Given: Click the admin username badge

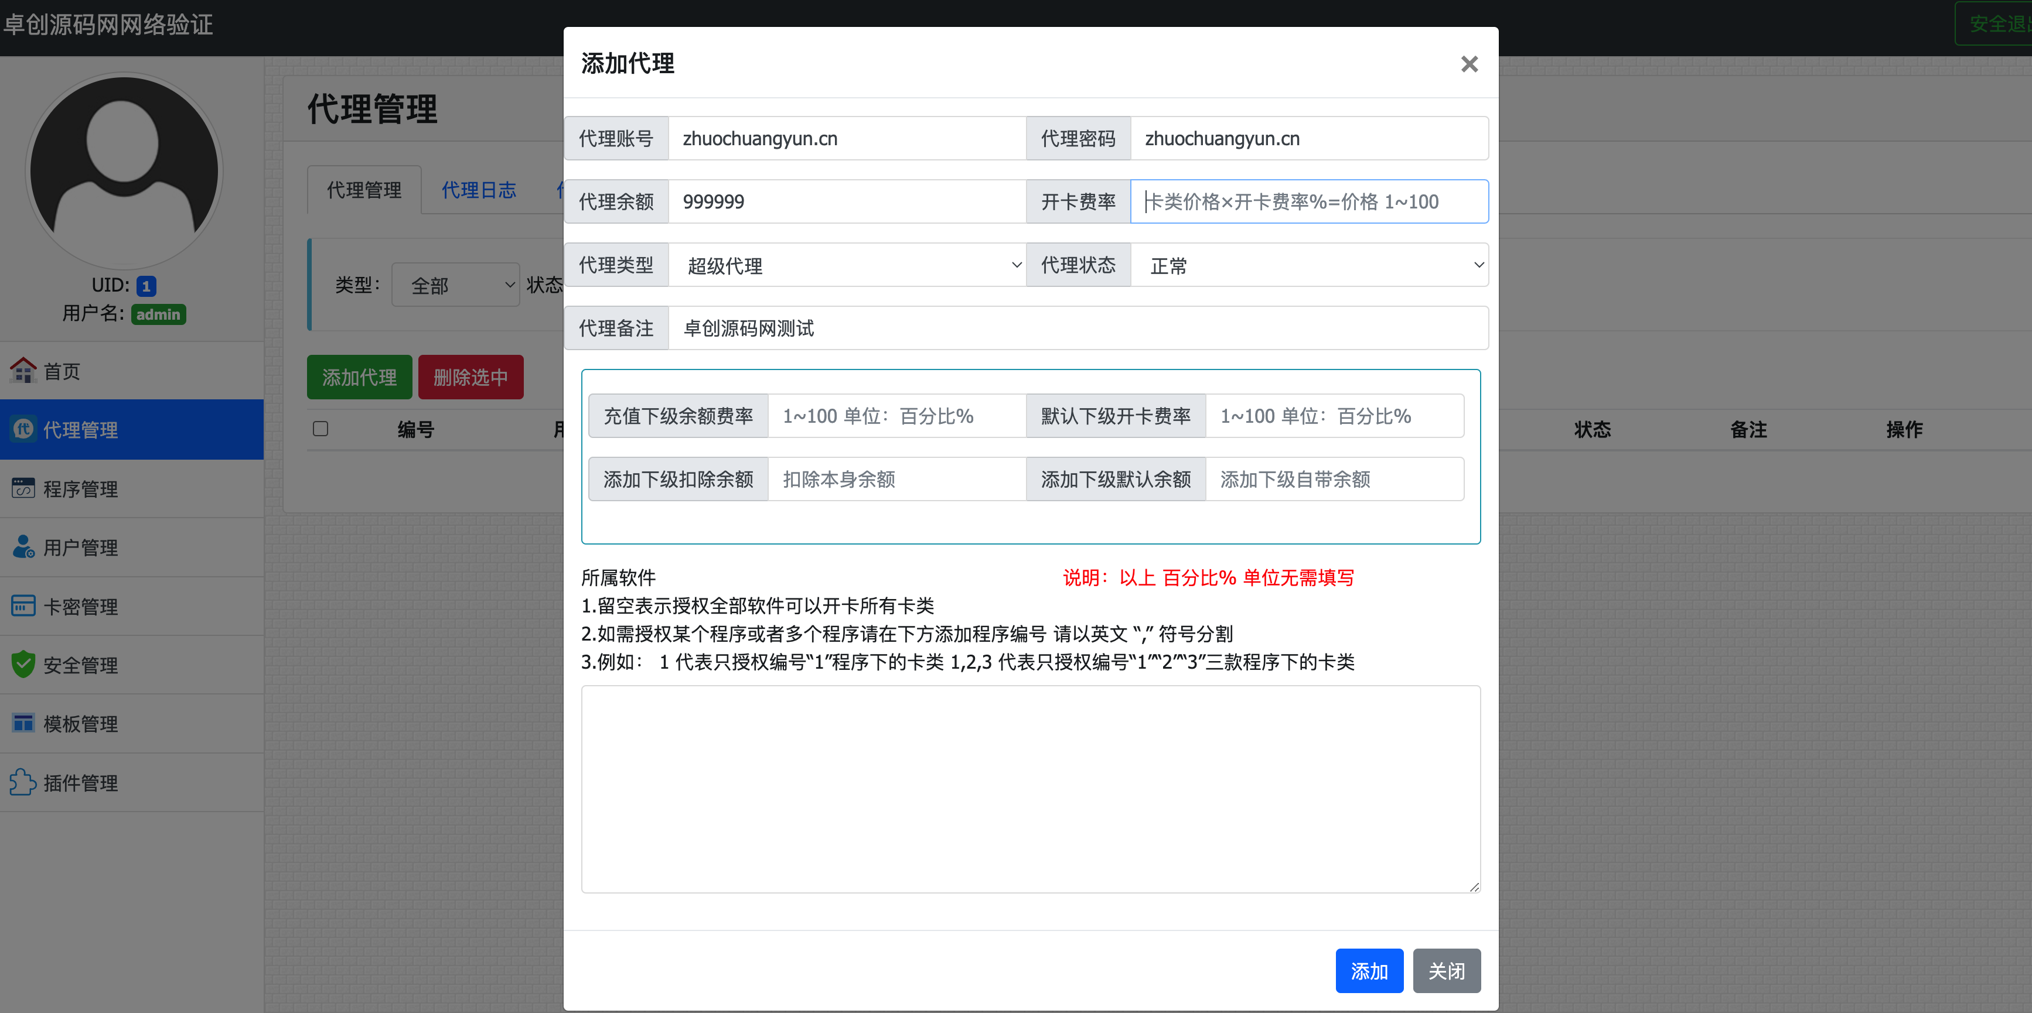Looking at the screenshot, I should (159, 314).
